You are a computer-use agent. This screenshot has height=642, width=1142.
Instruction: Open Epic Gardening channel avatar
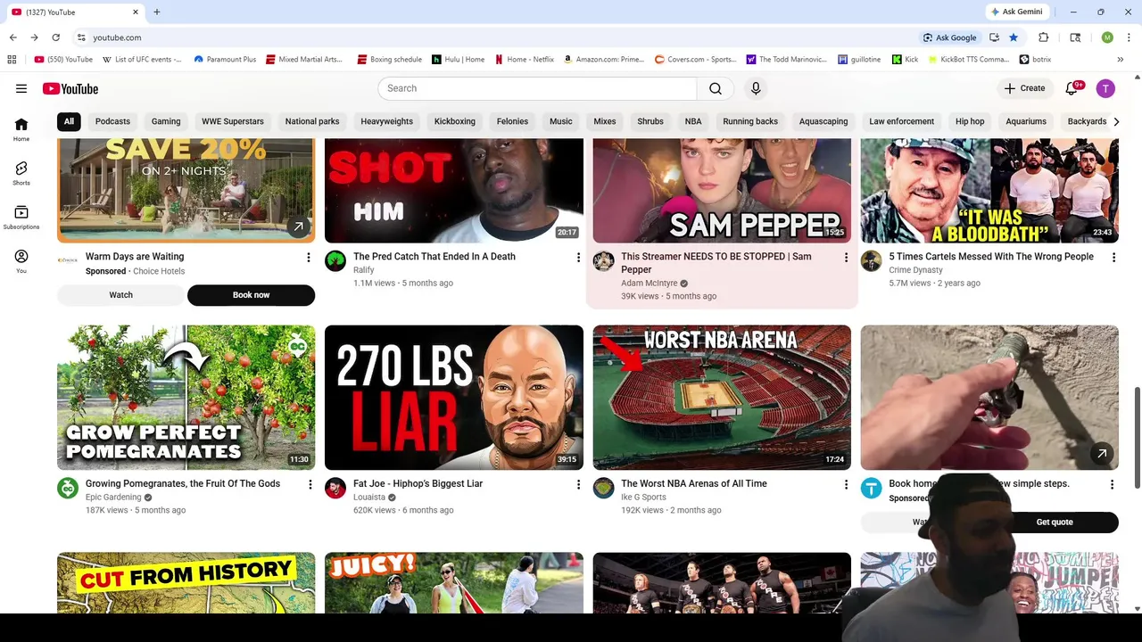click(68, 488)
